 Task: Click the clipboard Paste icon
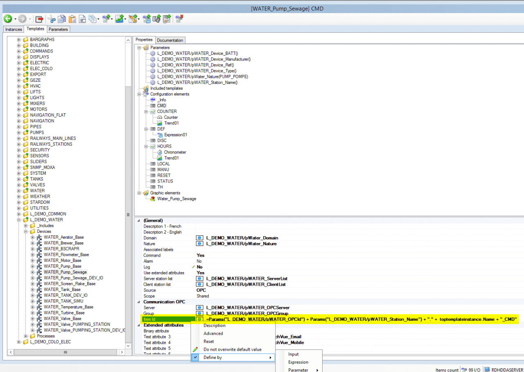coord(72,19)
